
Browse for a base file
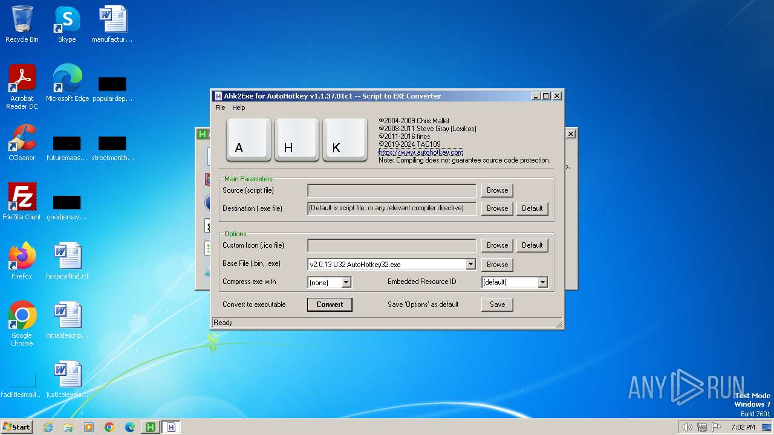pyautogui.click(x=497, y=265)
